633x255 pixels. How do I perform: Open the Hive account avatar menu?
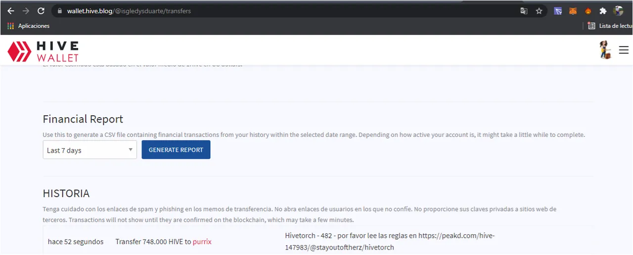[x=605, y=50]
